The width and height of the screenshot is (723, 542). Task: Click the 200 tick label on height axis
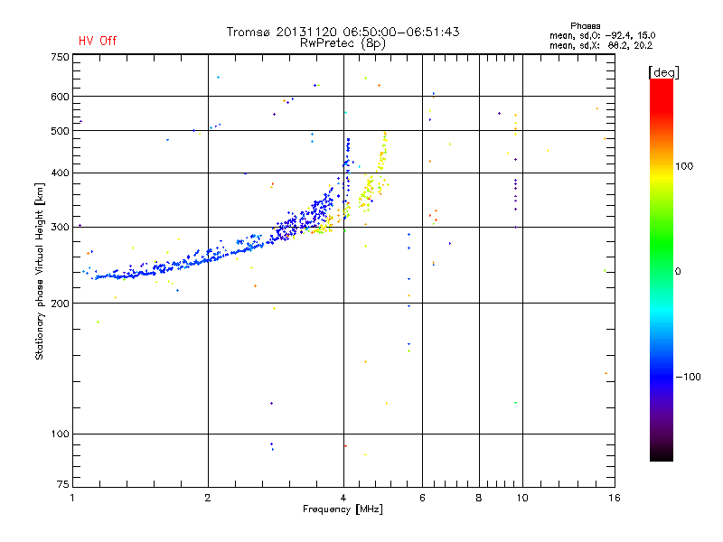(60, 304)
